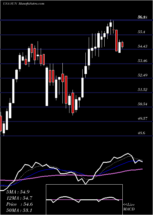153x215 pixels.
Task: Click the 52.49 price axis label
Action: 143,75
